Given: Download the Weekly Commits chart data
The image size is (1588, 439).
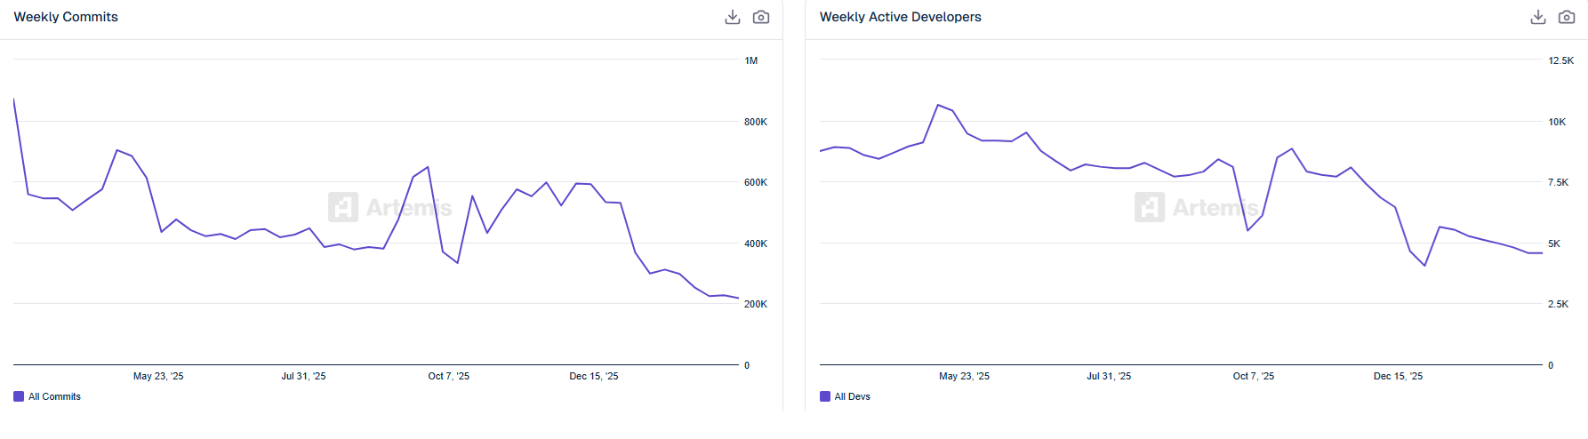Looking at the screenshot, I should point(733,17).
